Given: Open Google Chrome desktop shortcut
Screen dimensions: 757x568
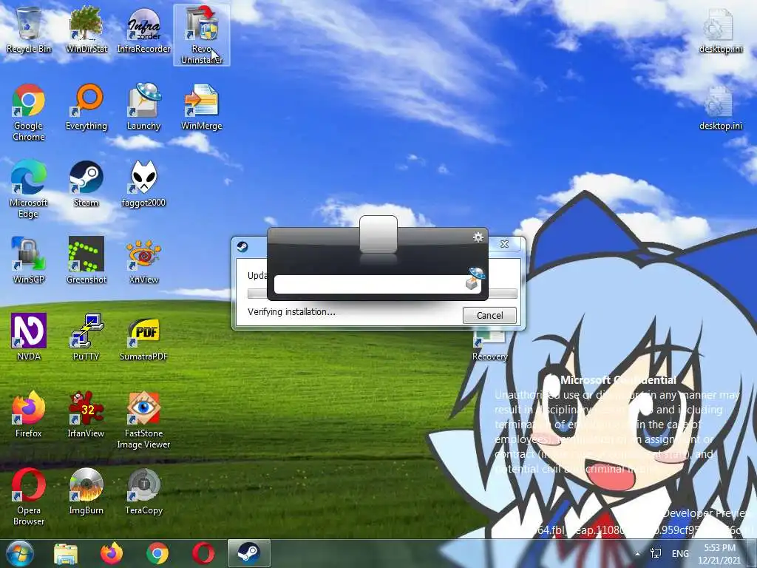Looking at the screenshot, I should (x=29, y=112).
